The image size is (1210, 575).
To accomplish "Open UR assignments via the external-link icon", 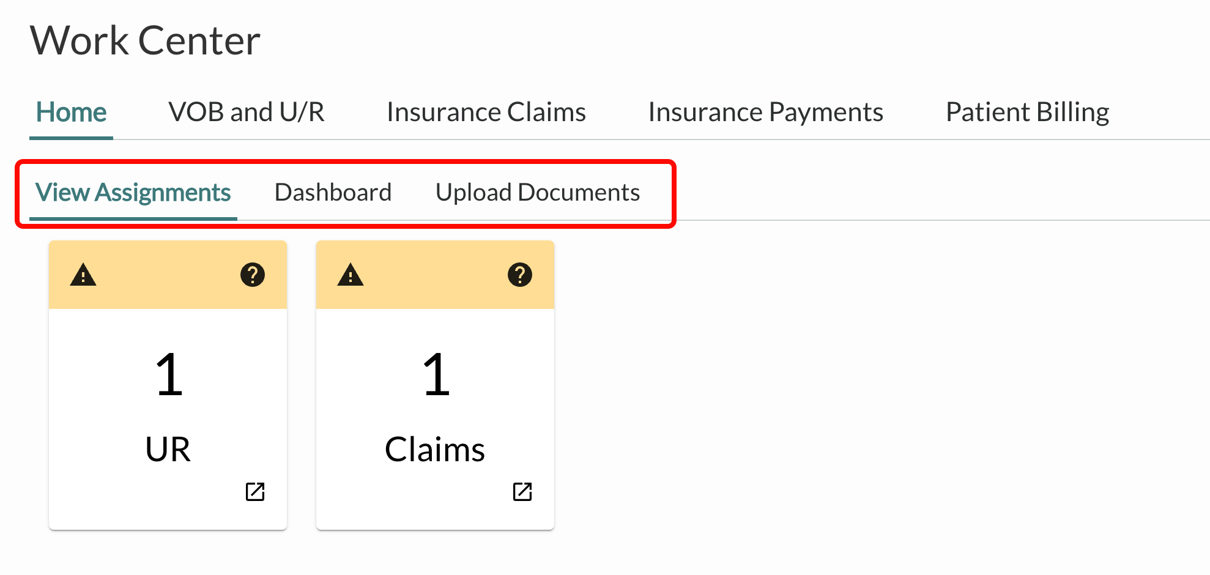I will 255,491.
